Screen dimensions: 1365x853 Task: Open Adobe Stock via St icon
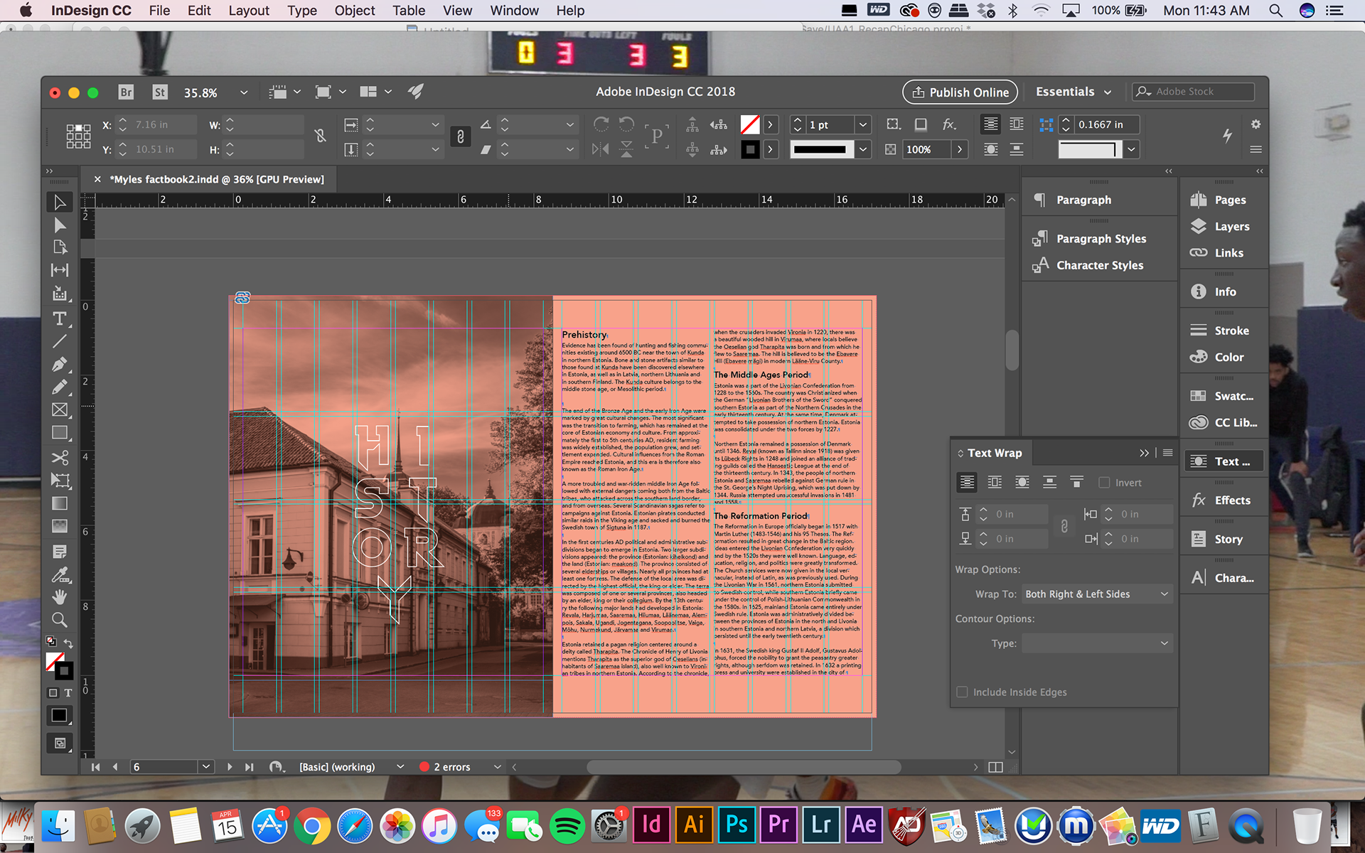pos(160,92)
